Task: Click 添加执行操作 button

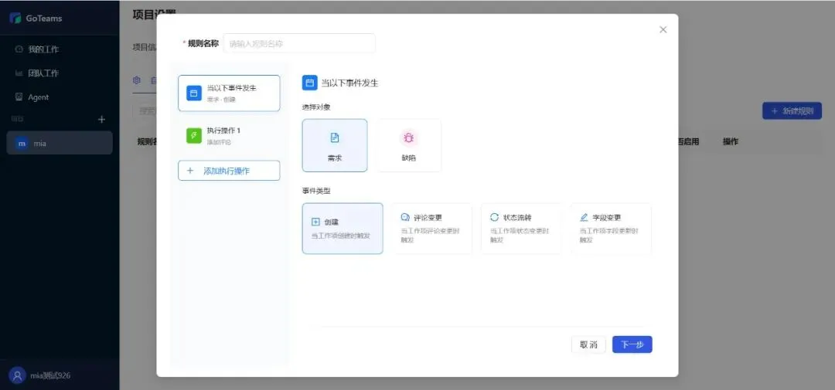Action: tap(229, 171)
